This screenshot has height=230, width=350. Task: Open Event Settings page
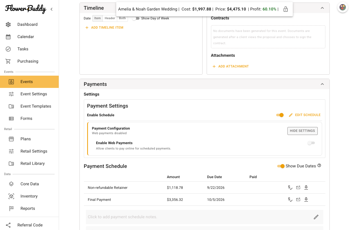(x=29, y=94)
